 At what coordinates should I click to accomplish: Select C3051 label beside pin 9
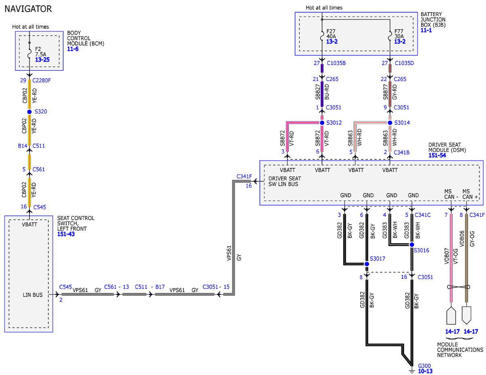coord(401,108)
